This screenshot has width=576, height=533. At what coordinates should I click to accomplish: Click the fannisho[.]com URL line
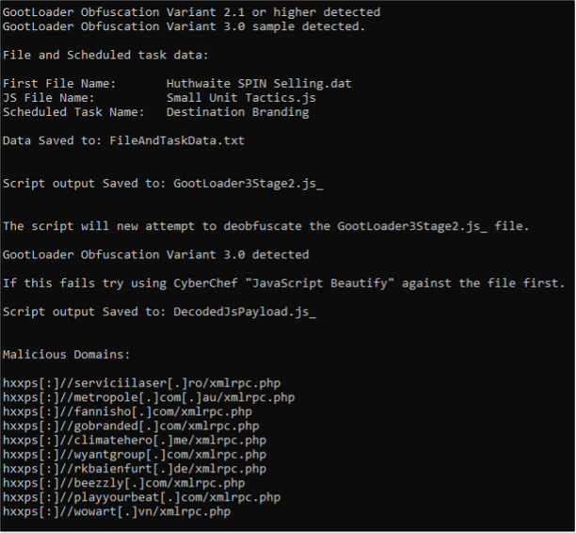click(127, 412)
